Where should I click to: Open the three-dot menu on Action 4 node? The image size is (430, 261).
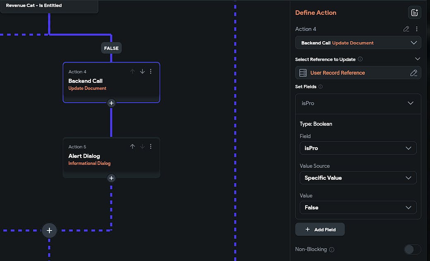coord(150,71)
